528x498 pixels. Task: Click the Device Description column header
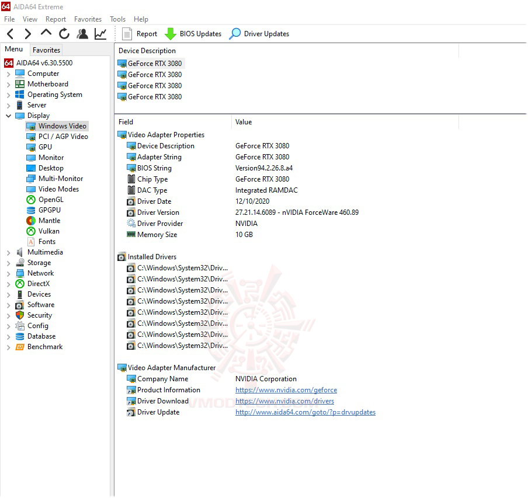tap(287, 51)
